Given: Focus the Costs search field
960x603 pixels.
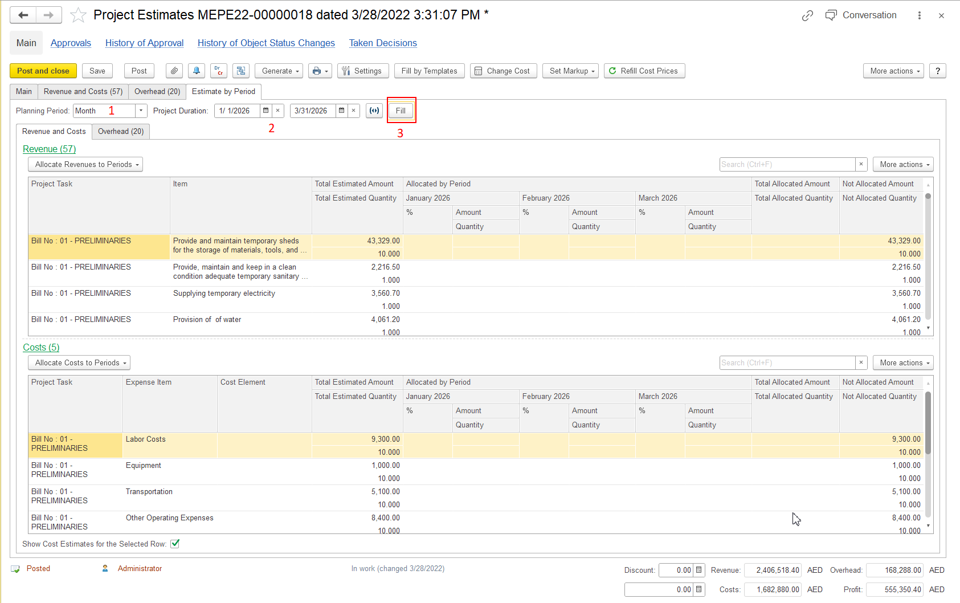Looking at the screenshot, I should pos(787,362).
